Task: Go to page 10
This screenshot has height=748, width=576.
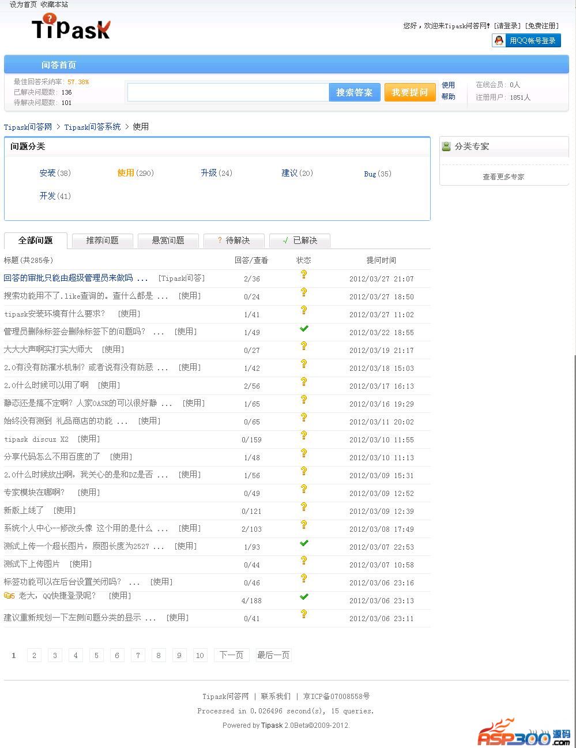Action: tap(200, 655)
